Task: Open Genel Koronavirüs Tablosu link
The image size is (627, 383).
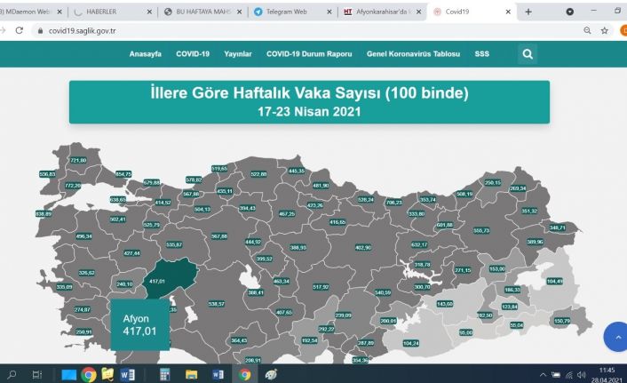Action: [x=413, y=54]
